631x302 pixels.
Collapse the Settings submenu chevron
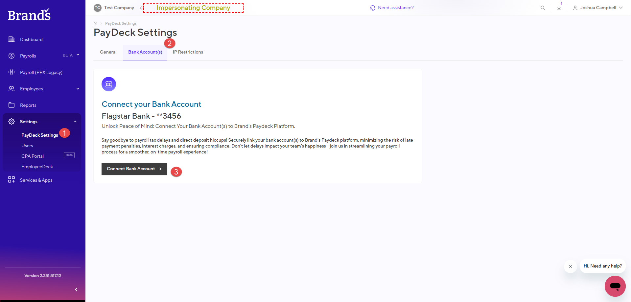click(x=75, y=122)
